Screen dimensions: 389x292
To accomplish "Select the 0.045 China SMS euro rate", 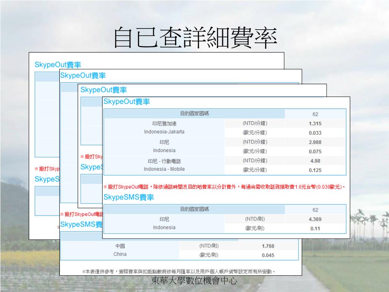I will 268,255.
